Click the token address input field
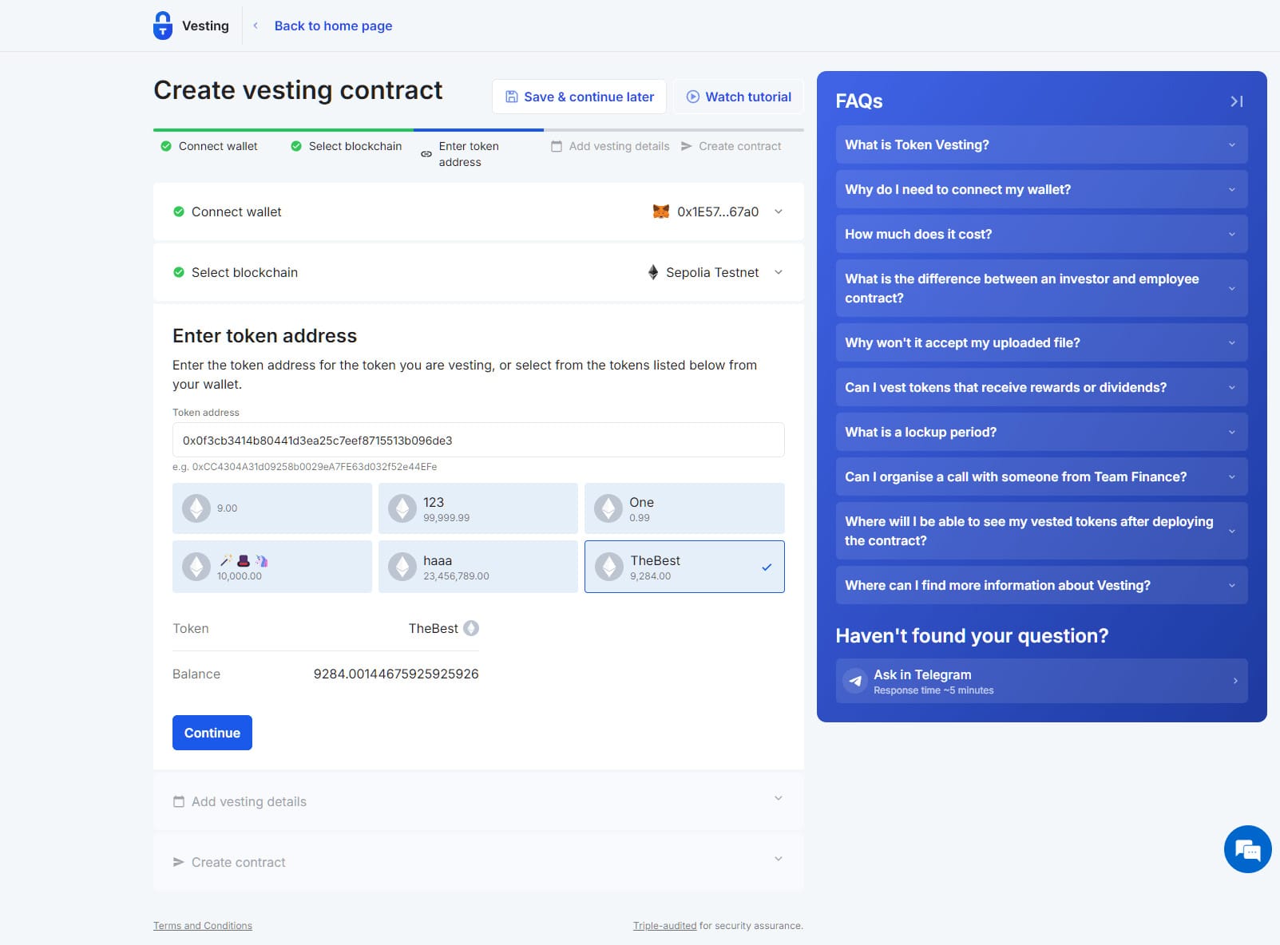 (x=478, y=440)
